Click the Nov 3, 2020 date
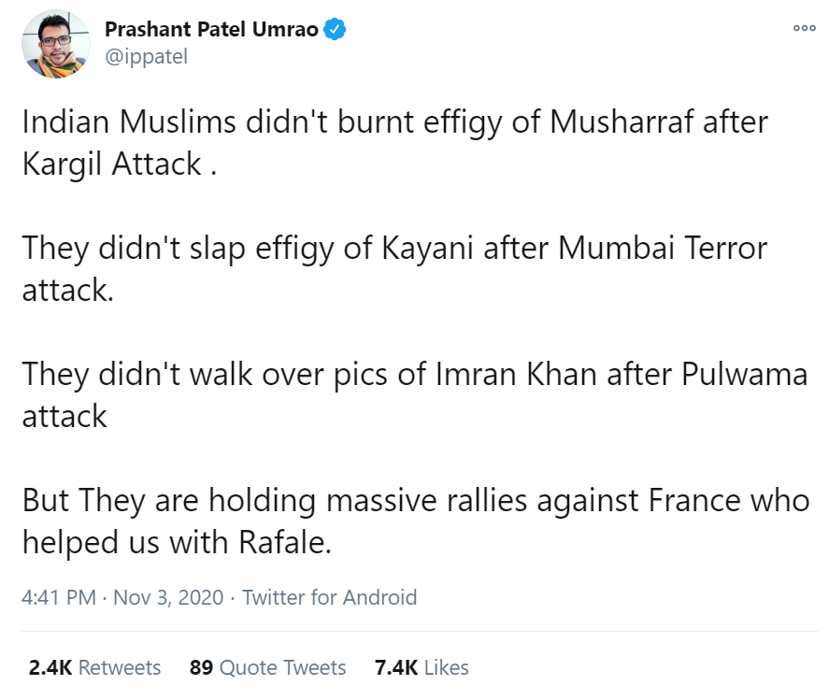The width and height of the screenshot is (829, 700). pyautogui.click(x=168, y=597)
